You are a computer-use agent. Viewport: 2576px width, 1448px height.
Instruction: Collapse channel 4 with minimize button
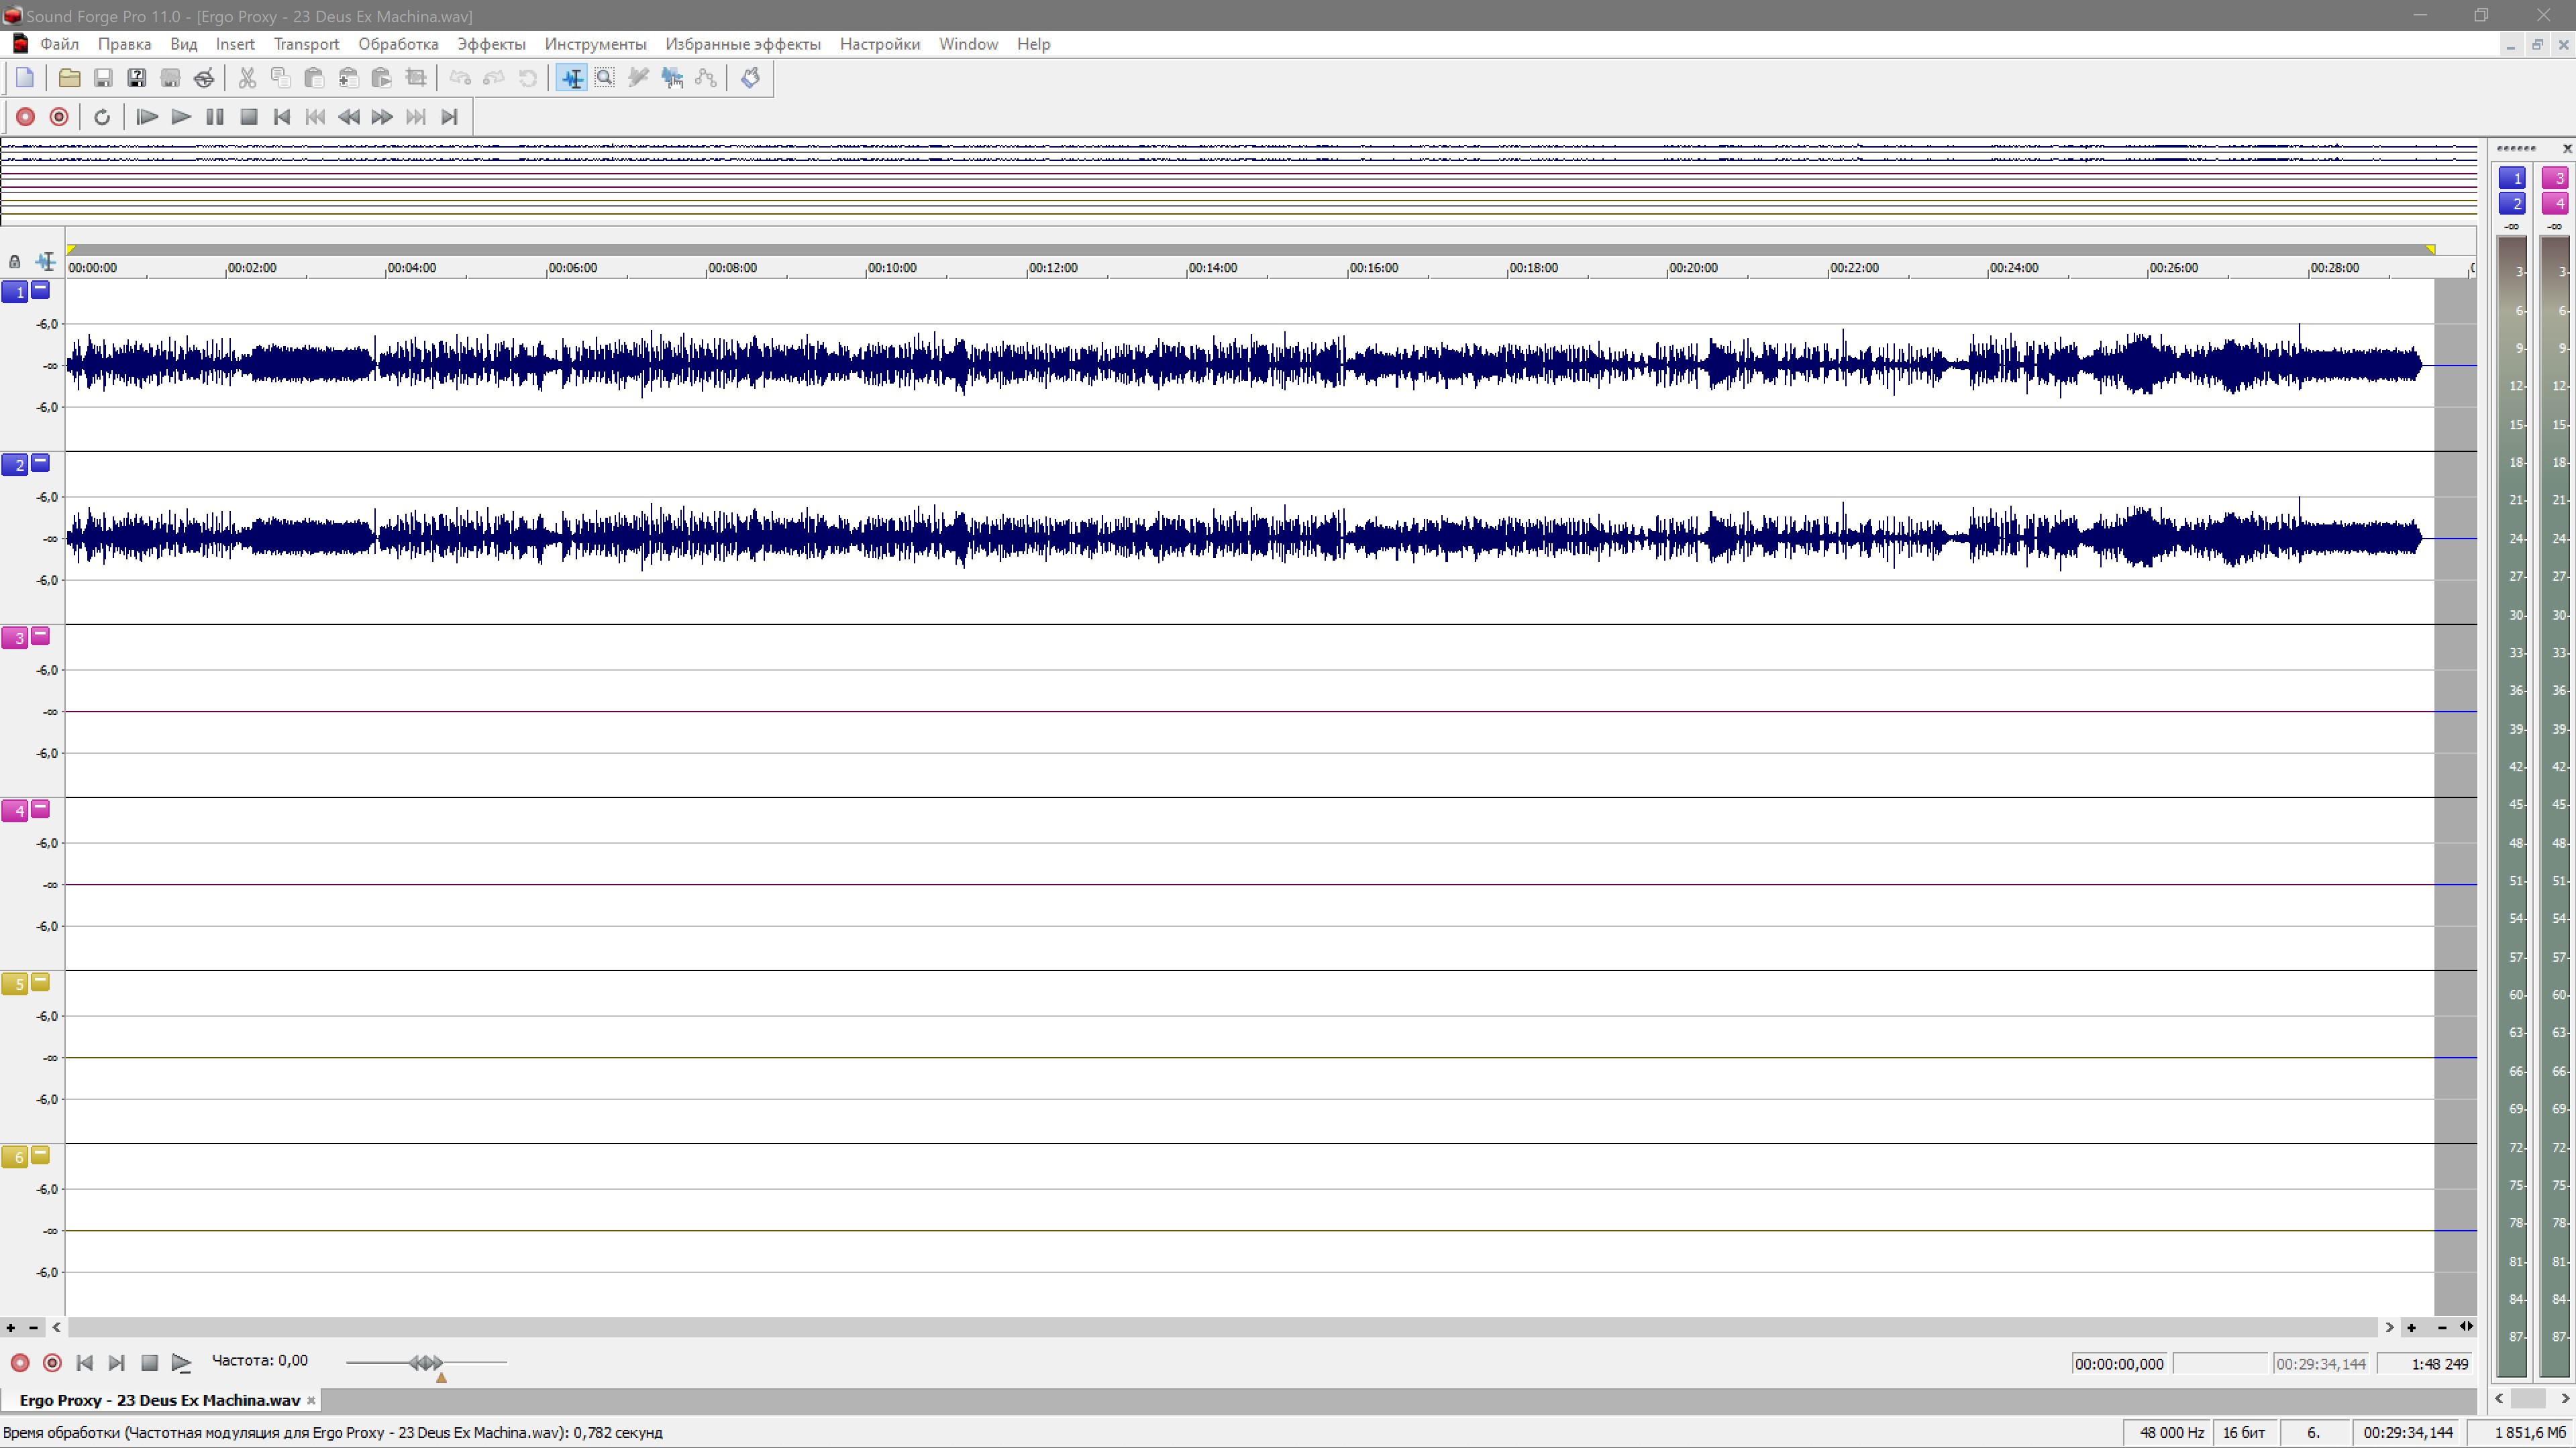pyautogui.click(x=40, y=808)
